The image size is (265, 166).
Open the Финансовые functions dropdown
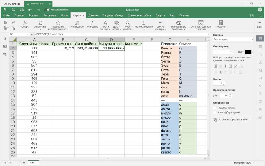point(77,25)
